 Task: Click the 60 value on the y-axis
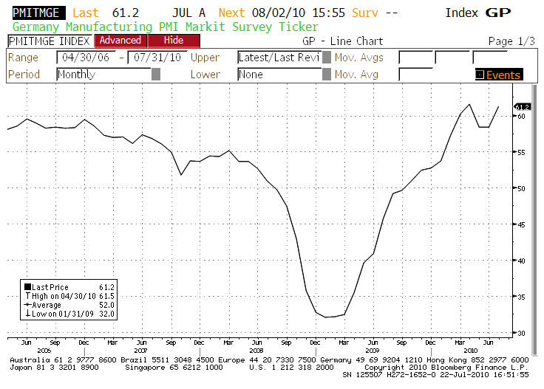[521, 117]
